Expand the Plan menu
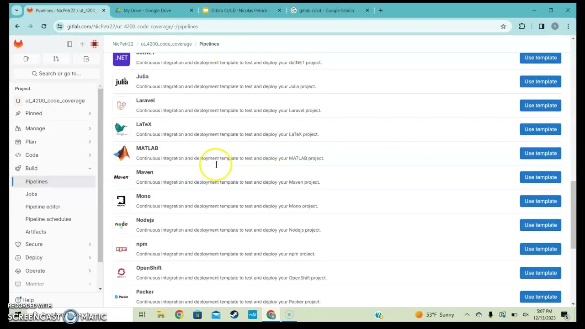This screenshot has height=329, width=585. (54, 142)
